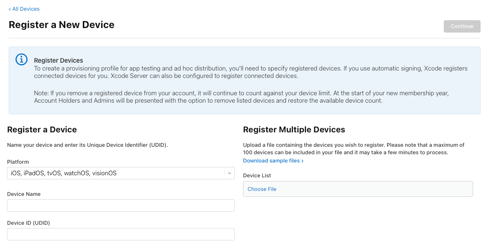Click the Device ID (UDID) input field
The height and width of the screenshot is (247, 493).
coord(120,234)
